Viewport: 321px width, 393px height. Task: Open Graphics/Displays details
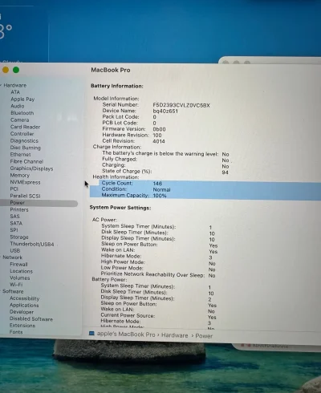[31, 168]
